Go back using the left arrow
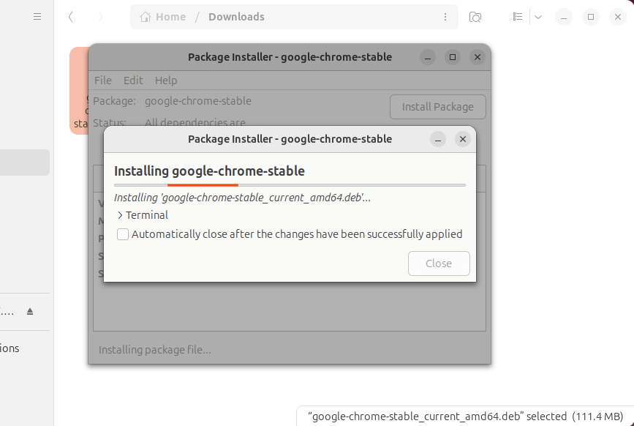 pos(71,17)
